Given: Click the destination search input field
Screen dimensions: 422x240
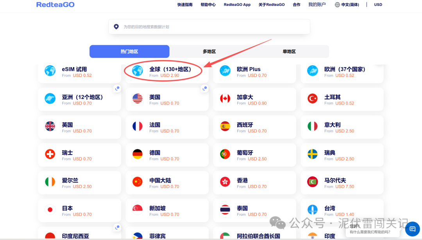Looking at the screenshot, I should (209, 27).
